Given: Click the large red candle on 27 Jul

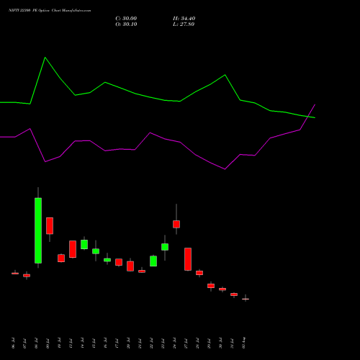Looking at the screenshot, I should [x=188, y=259].
